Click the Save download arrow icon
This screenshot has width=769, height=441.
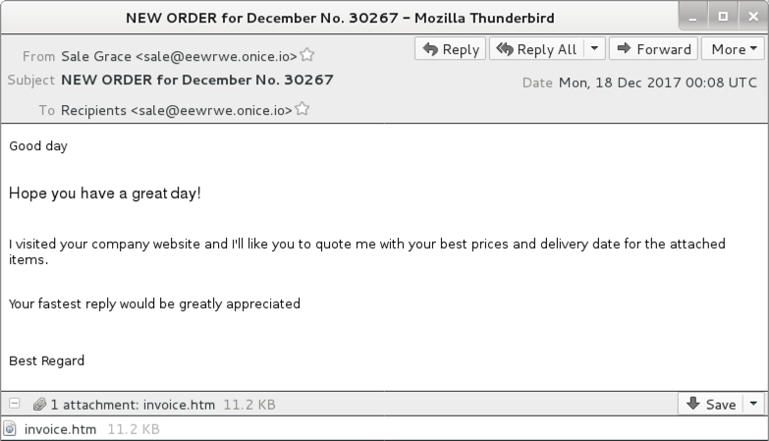point(693,404)
